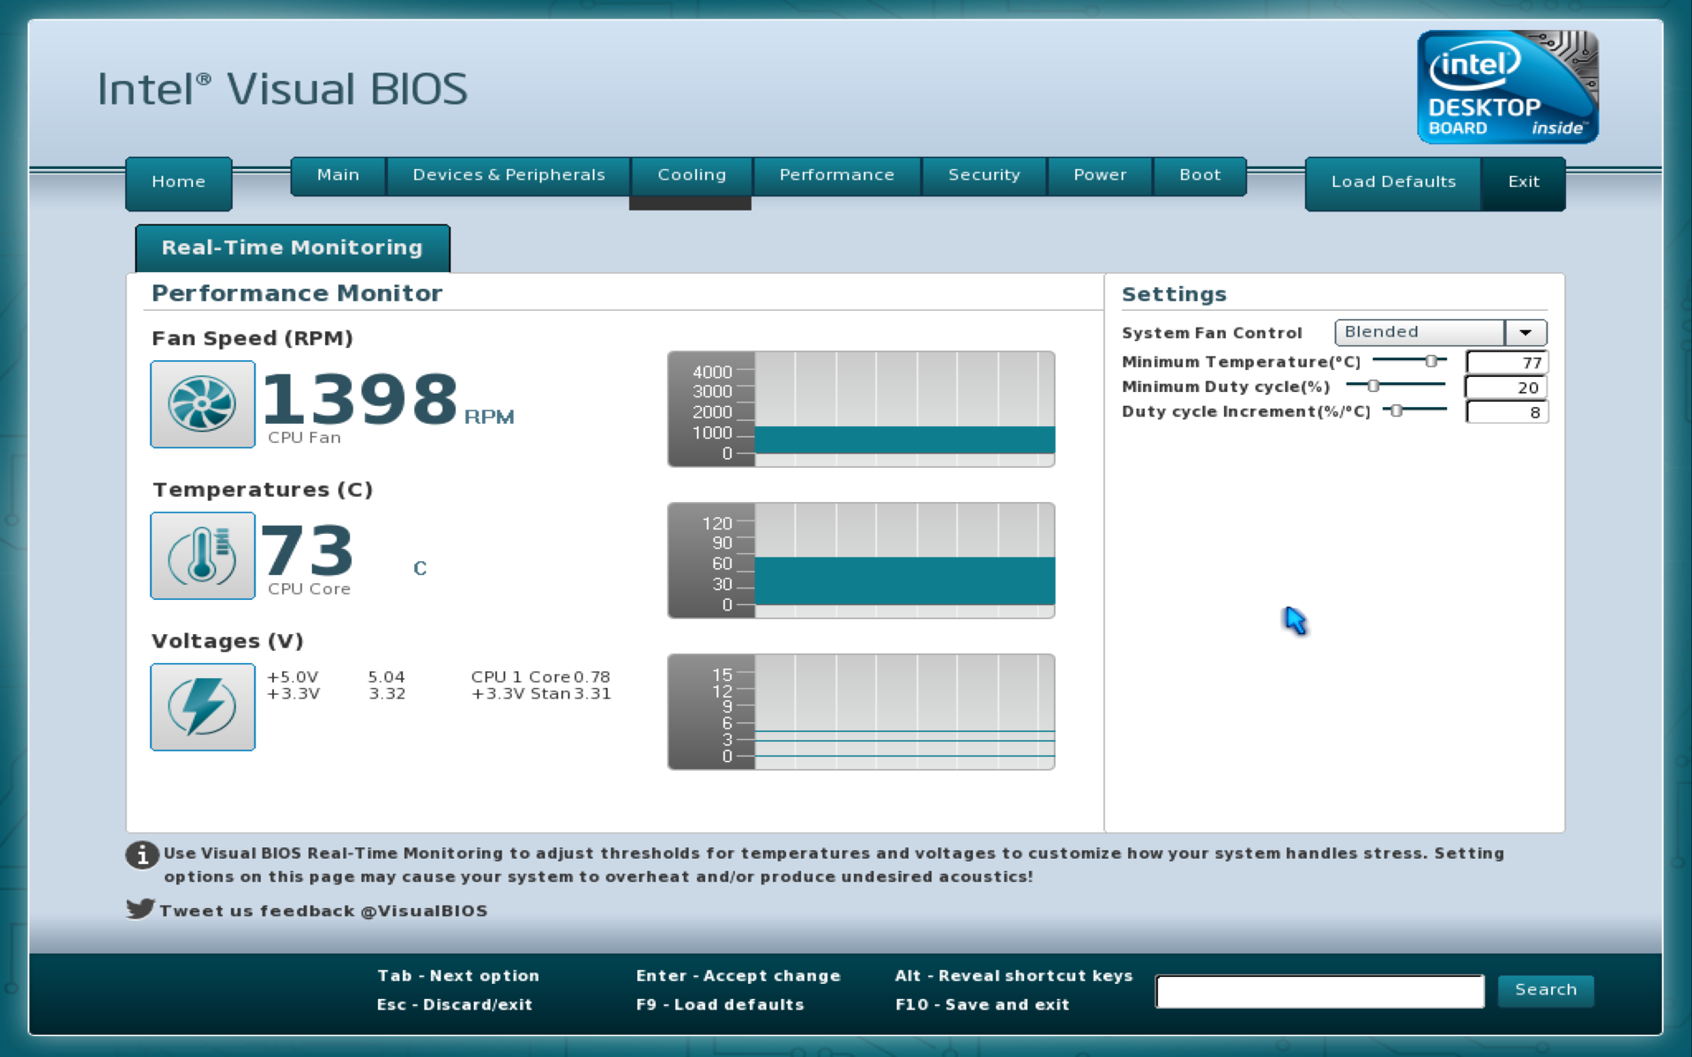Click the info icon beside the warning text
The width and height of the screenshot is (1692, 1057).
tap(142, 854)
